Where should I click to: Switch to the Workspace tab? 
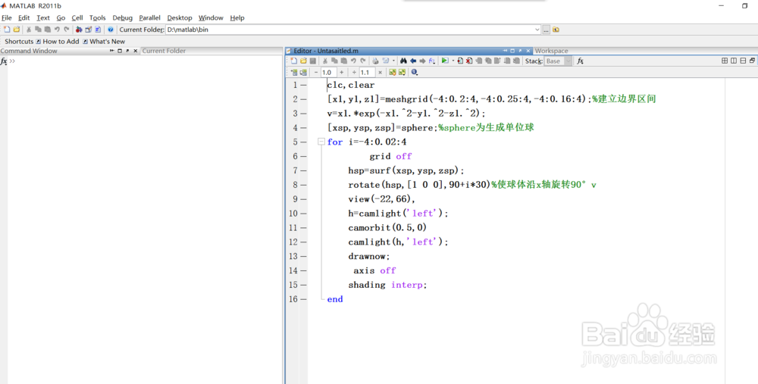pyautogui.click(x=551, y=51)
